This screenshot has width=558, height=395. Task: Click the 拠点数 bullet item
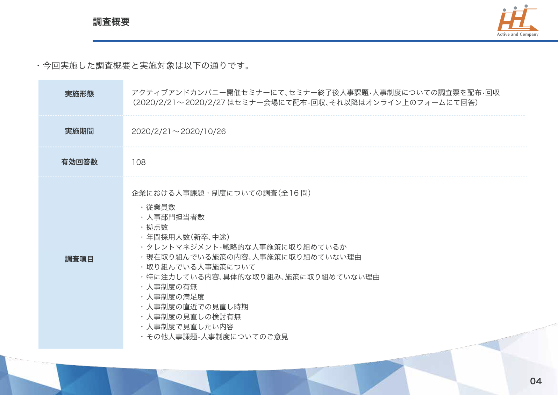(157, 227)
